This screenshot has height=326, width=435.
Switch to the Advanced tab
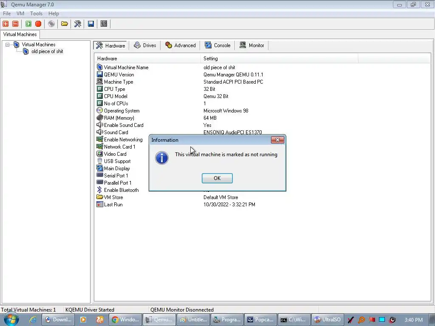point(180,45)
